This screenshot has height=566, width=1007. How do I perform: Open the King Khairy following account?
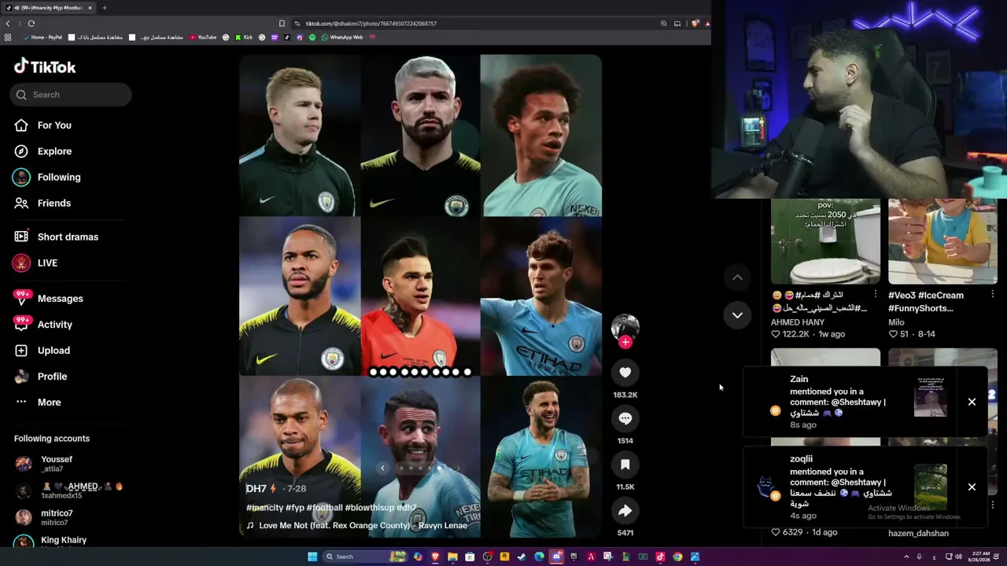click(x=63, y=541)
